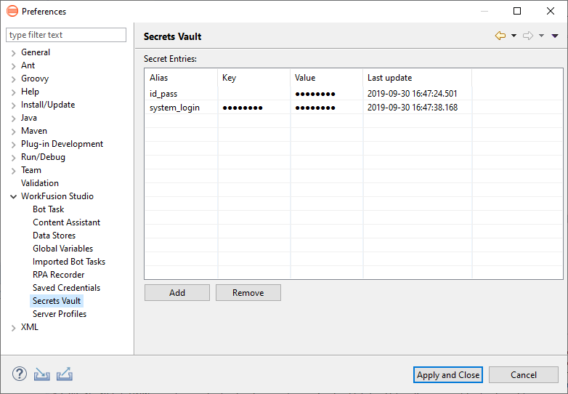
Task: Expand the General tree node
Action: [13, 53]
